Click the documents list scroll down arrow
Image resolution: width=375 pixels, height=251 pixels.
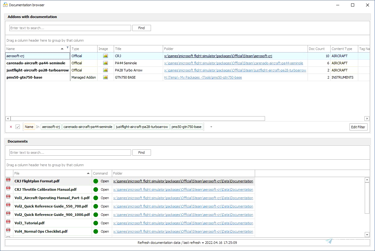pyautogui.click(x=367, y=235)
